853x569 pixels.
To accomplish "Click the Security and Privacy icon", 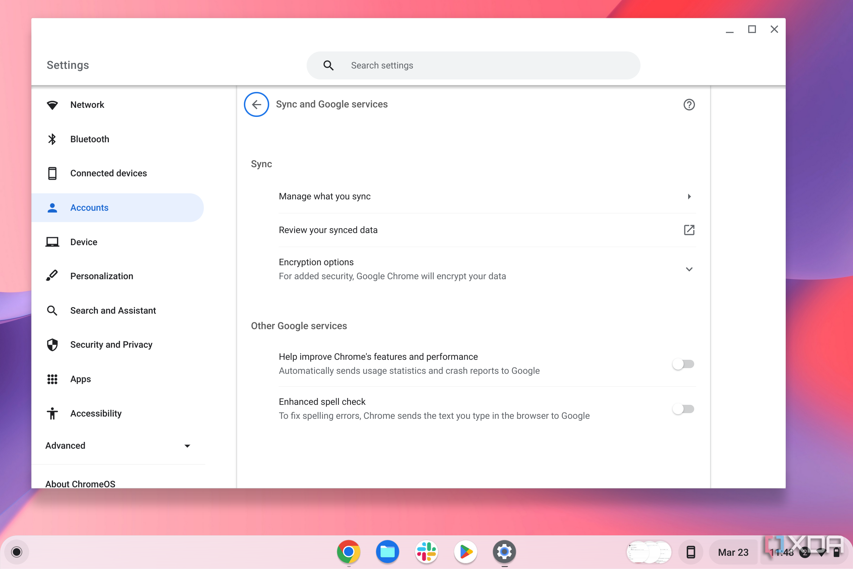I will click(52, 345).
